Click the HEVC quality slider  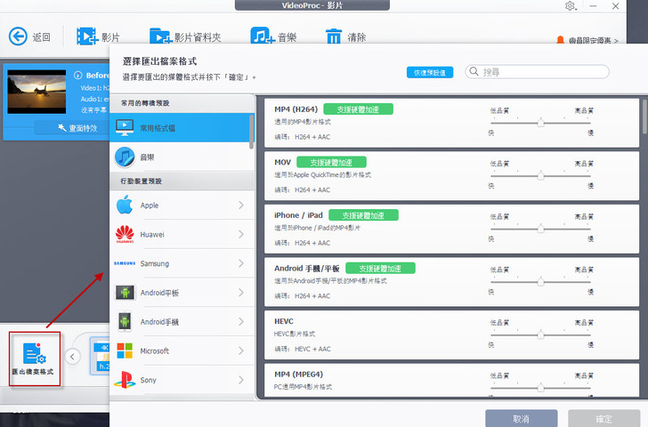click(x=540, y=334)
